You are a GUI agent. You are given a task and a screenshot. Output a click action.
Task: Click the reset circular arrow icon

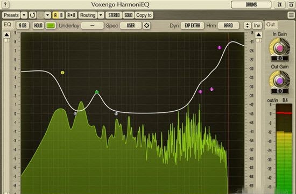32,15
